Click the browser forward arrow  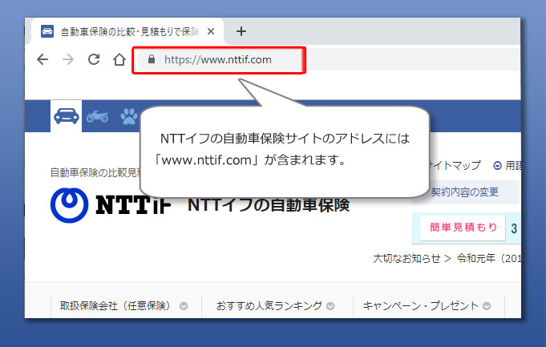pos(68,59)
